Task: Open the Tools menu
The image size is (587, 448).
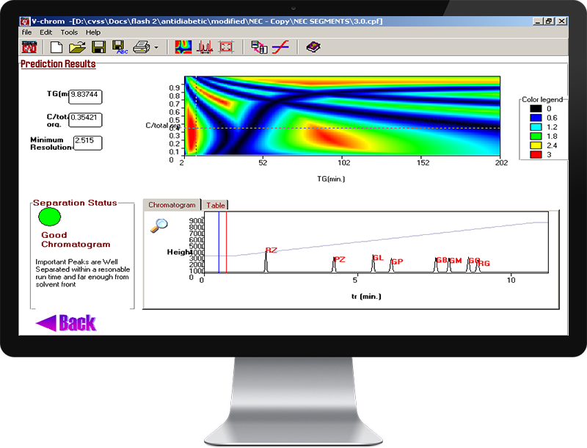Action: coord(69,32)
